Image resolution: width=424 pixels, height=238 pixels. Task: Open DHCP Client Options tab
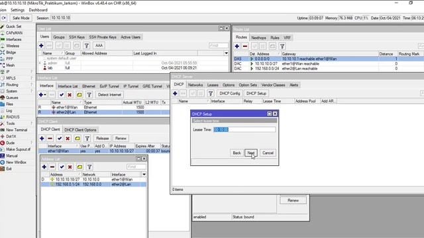[80, 130]
